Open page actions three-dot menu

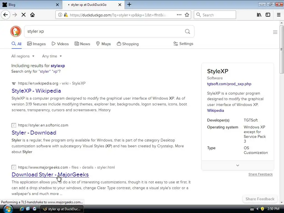click(x=179, y=15)
